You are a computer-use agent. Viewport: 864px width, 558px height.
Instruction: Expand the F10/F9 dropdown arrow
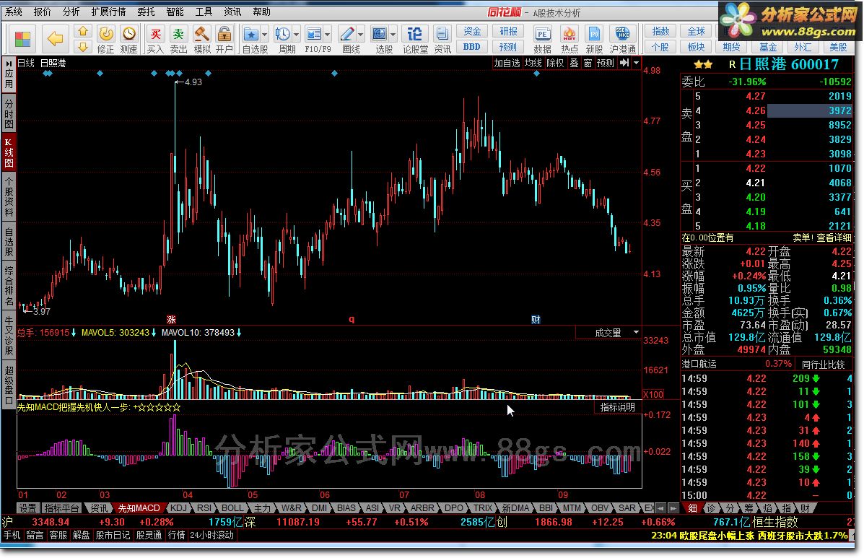327,35
